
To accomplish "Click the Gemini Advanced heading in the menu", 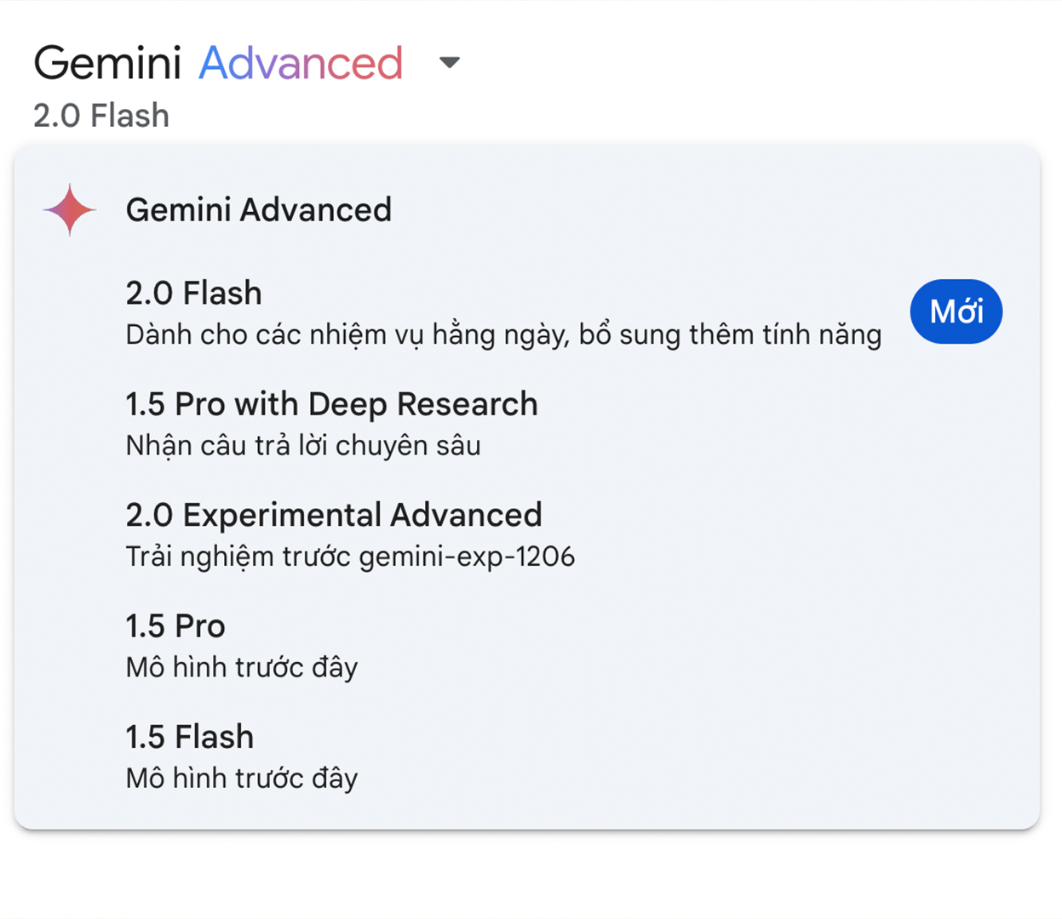I will [x=259, y=209].
